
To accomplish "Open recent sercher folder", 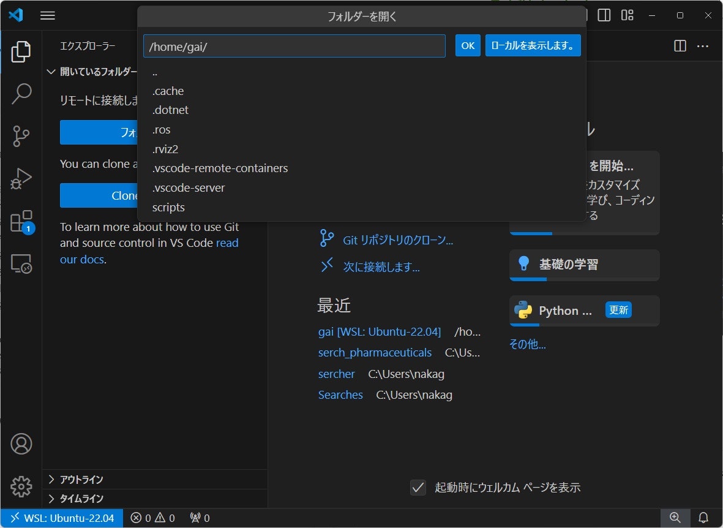I will point(337,374).
